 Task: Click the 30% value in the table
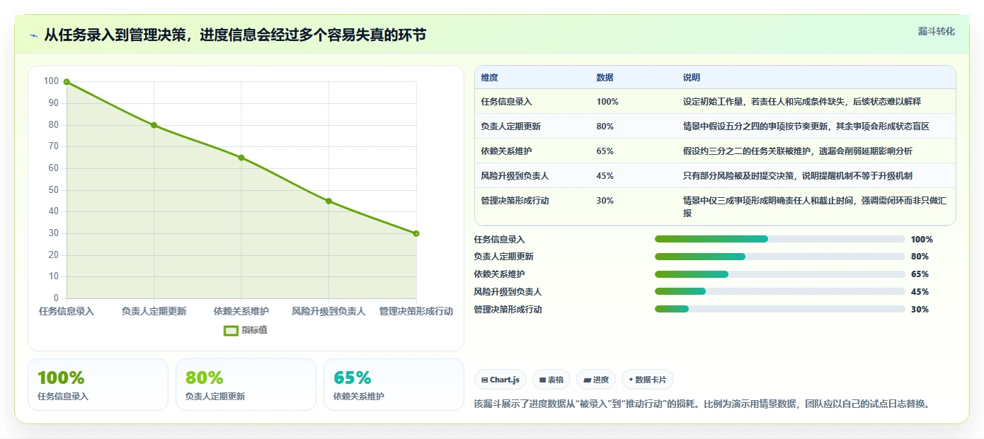pyautogui.click(x=605, y=201)
